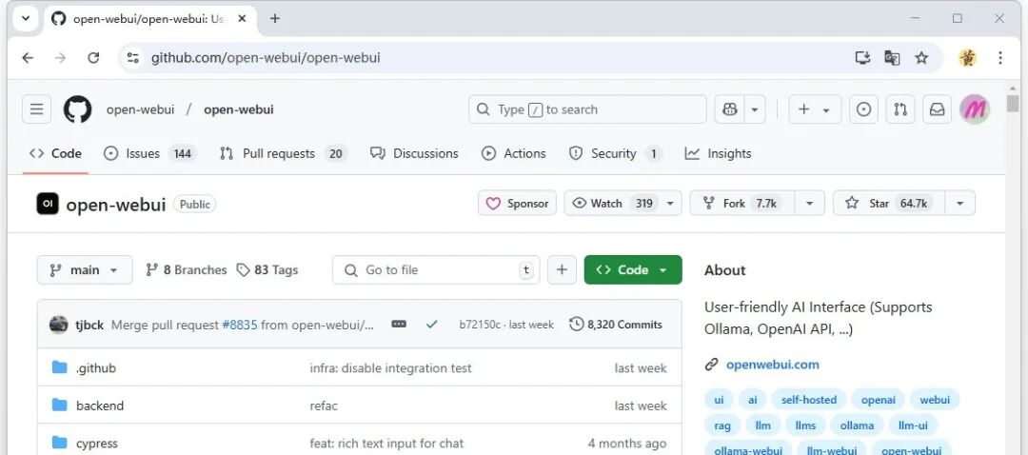The image size is (1028, 455).
Task: Click the page vertical scrollbar thumb
Action: [1013, 103]
